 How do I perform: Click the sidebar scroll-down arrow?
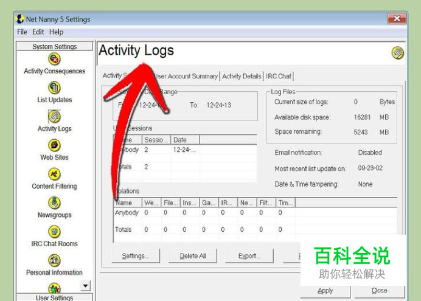coord(85,286)
